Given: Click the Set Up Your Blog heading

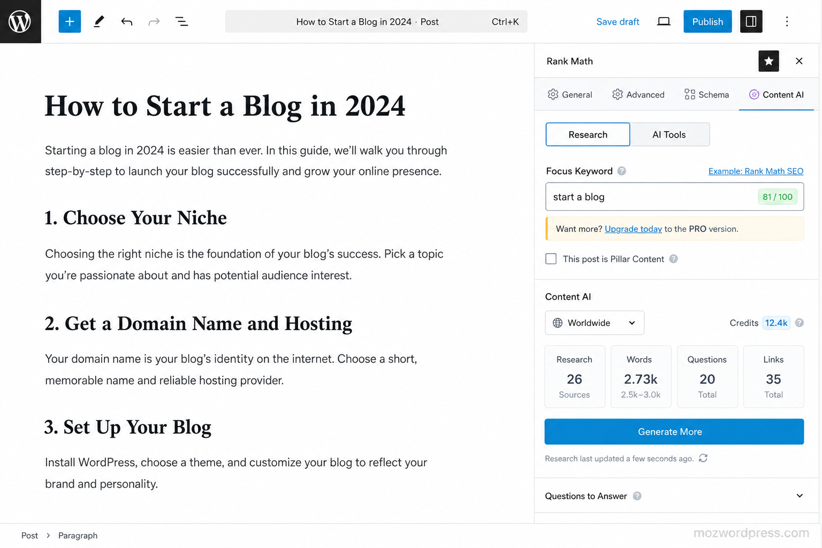Looking at the screenshot, I should pyautogui.click(x=128, y=427).
